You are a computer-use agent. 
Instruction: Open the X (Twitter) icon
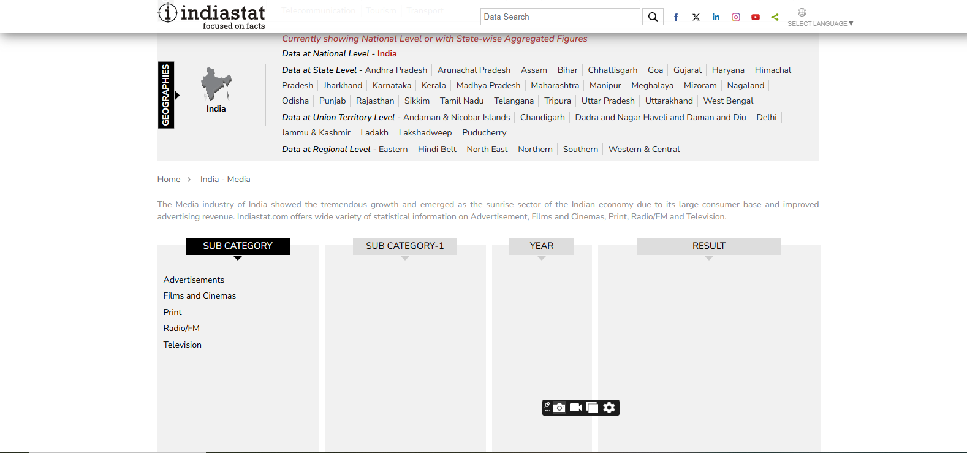[x=696, y=17]
